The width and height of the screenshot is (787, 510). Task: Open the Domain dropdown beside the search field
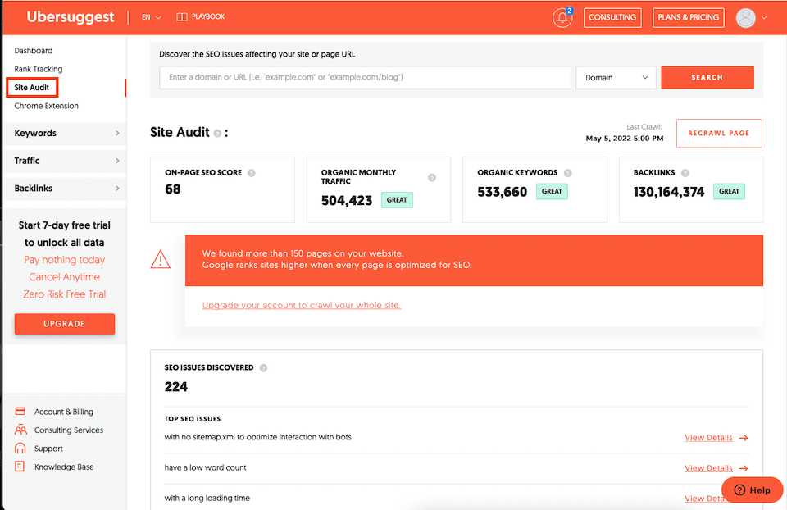point(616,77)
